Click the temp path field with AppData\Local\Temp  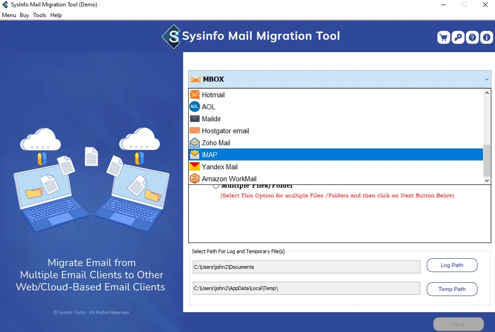[306, 288]
